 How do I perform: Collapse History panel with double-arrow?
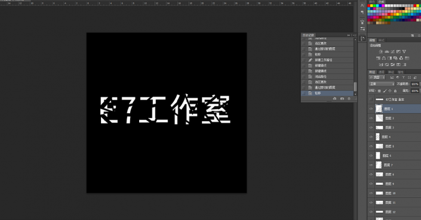[x=349, y=35]
